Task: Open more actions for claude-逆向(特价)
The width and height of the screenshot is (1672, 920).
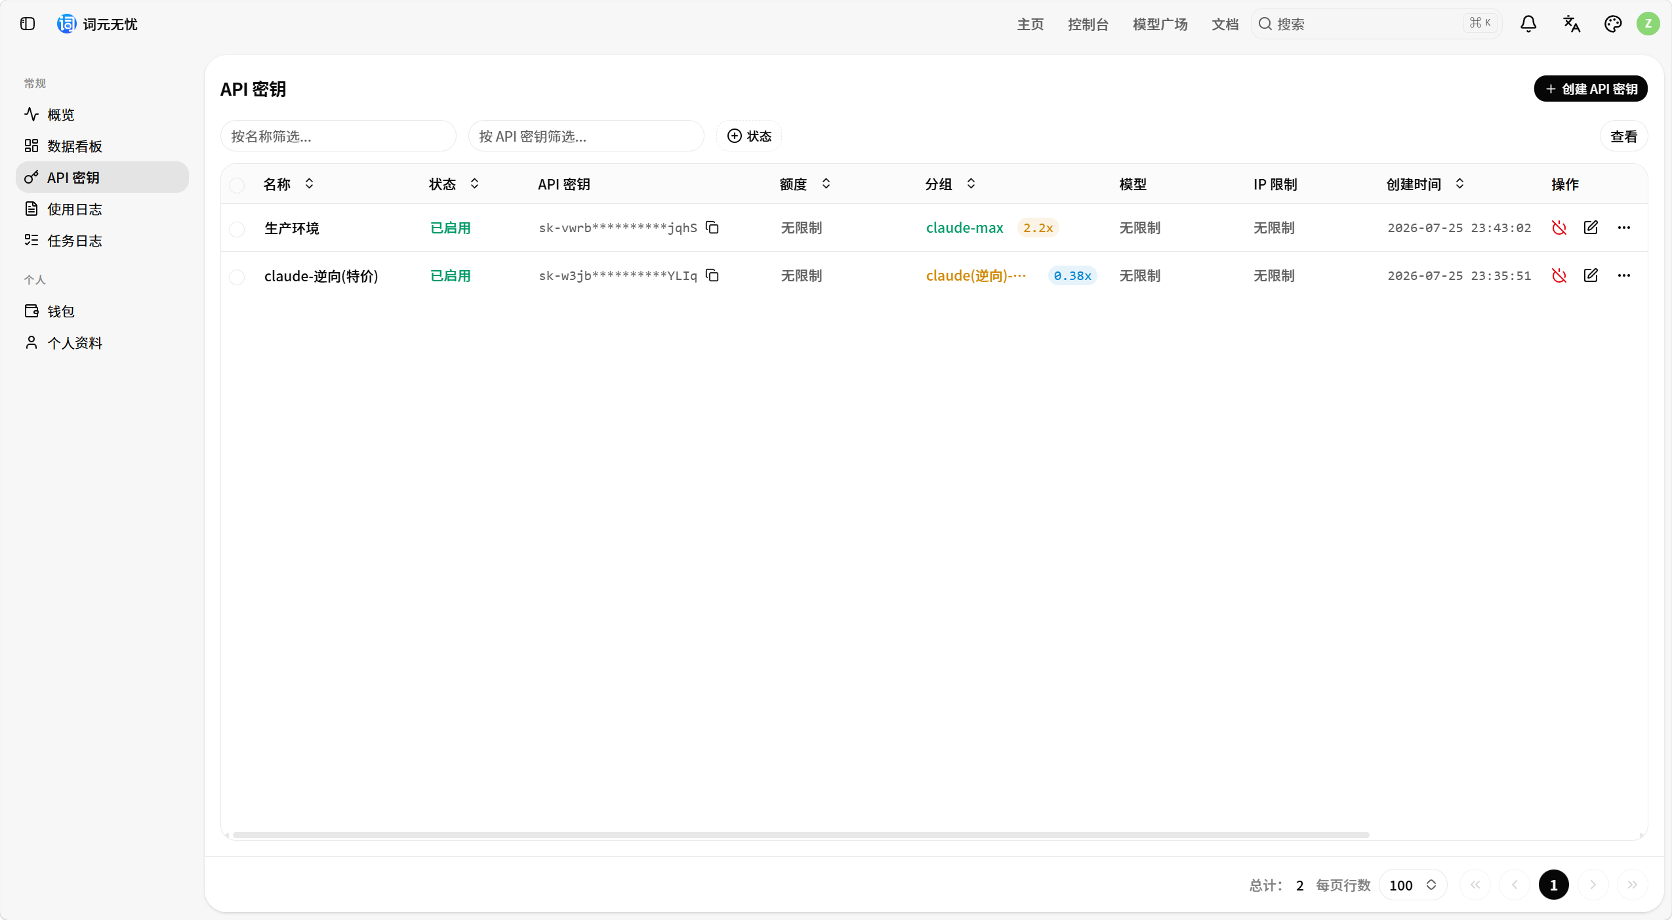Action: pos(1624,275)
